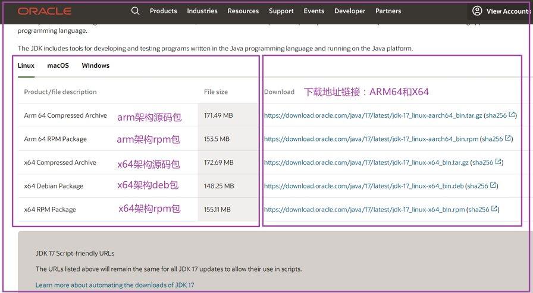Open the Events menu
This screenshot has width=533, height=293.
314,11
